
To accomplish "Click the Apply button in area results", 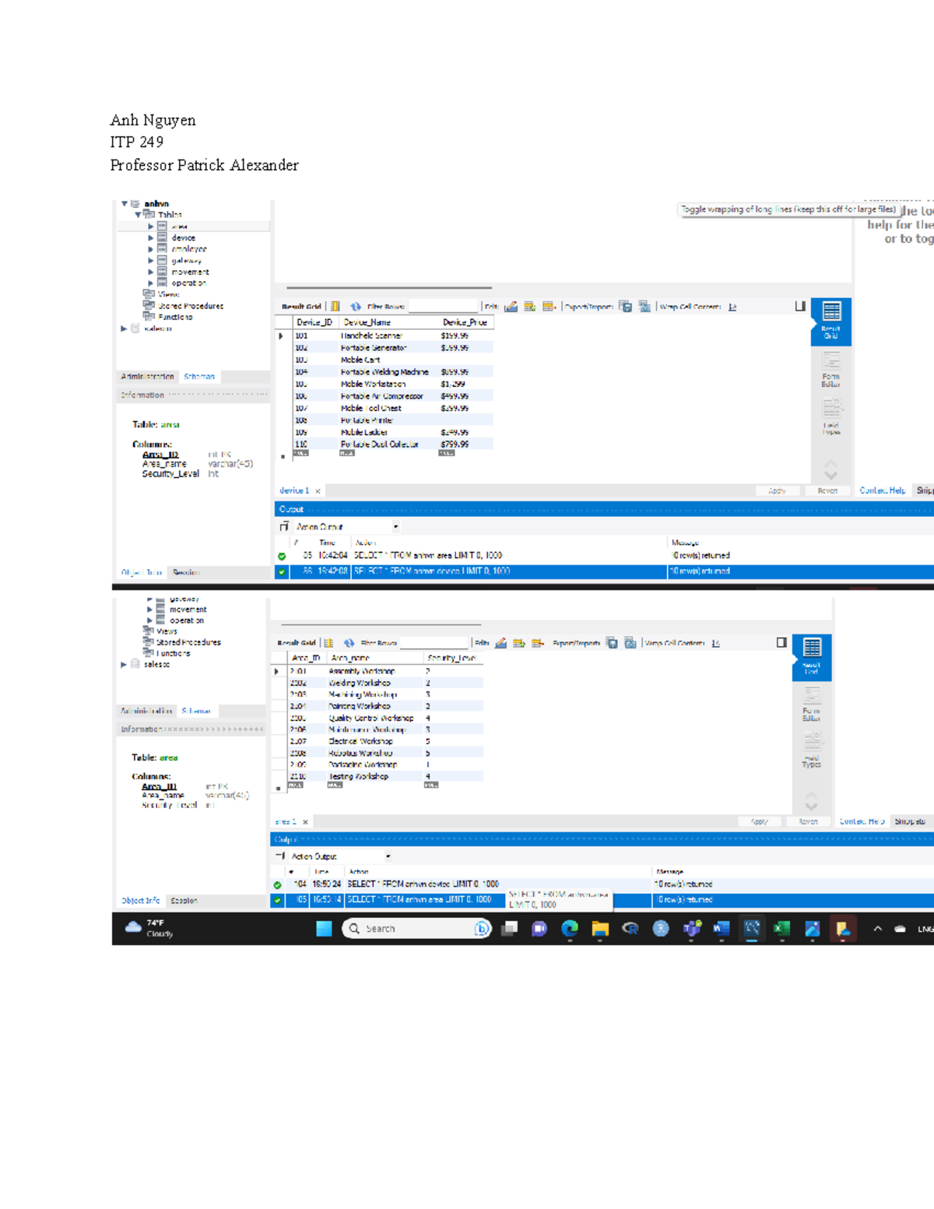I will (x=759, y=821).
